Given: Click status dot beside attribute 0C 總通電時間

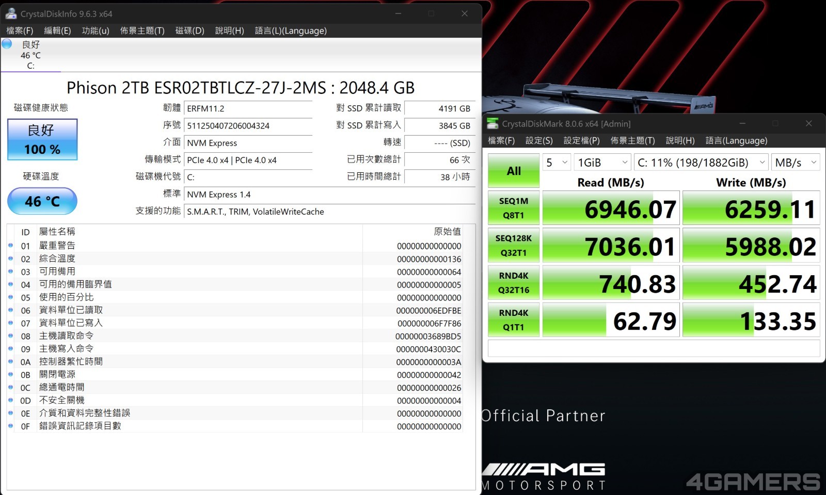Looking at the screenshot, I should coord(11,388).
